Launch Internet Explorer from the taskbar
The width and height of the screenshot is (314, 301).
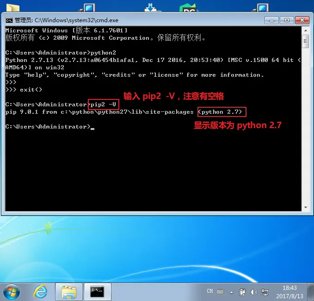pos(41,292)
